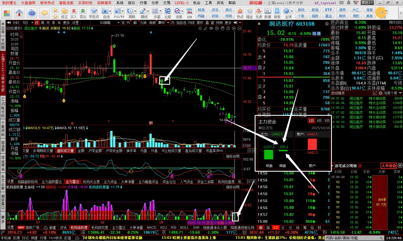Open 指标说明 for 机构活跃度 indicator
This screenshot has height=241, width=403.
pos(233,187)
